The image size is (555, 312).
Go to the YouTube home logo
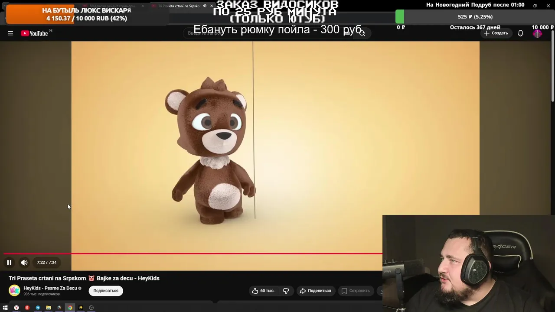35,33
